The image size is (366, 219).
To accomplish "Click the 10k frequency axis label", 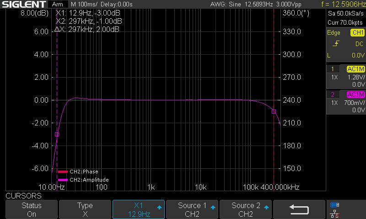I will [x=201, y=187].
